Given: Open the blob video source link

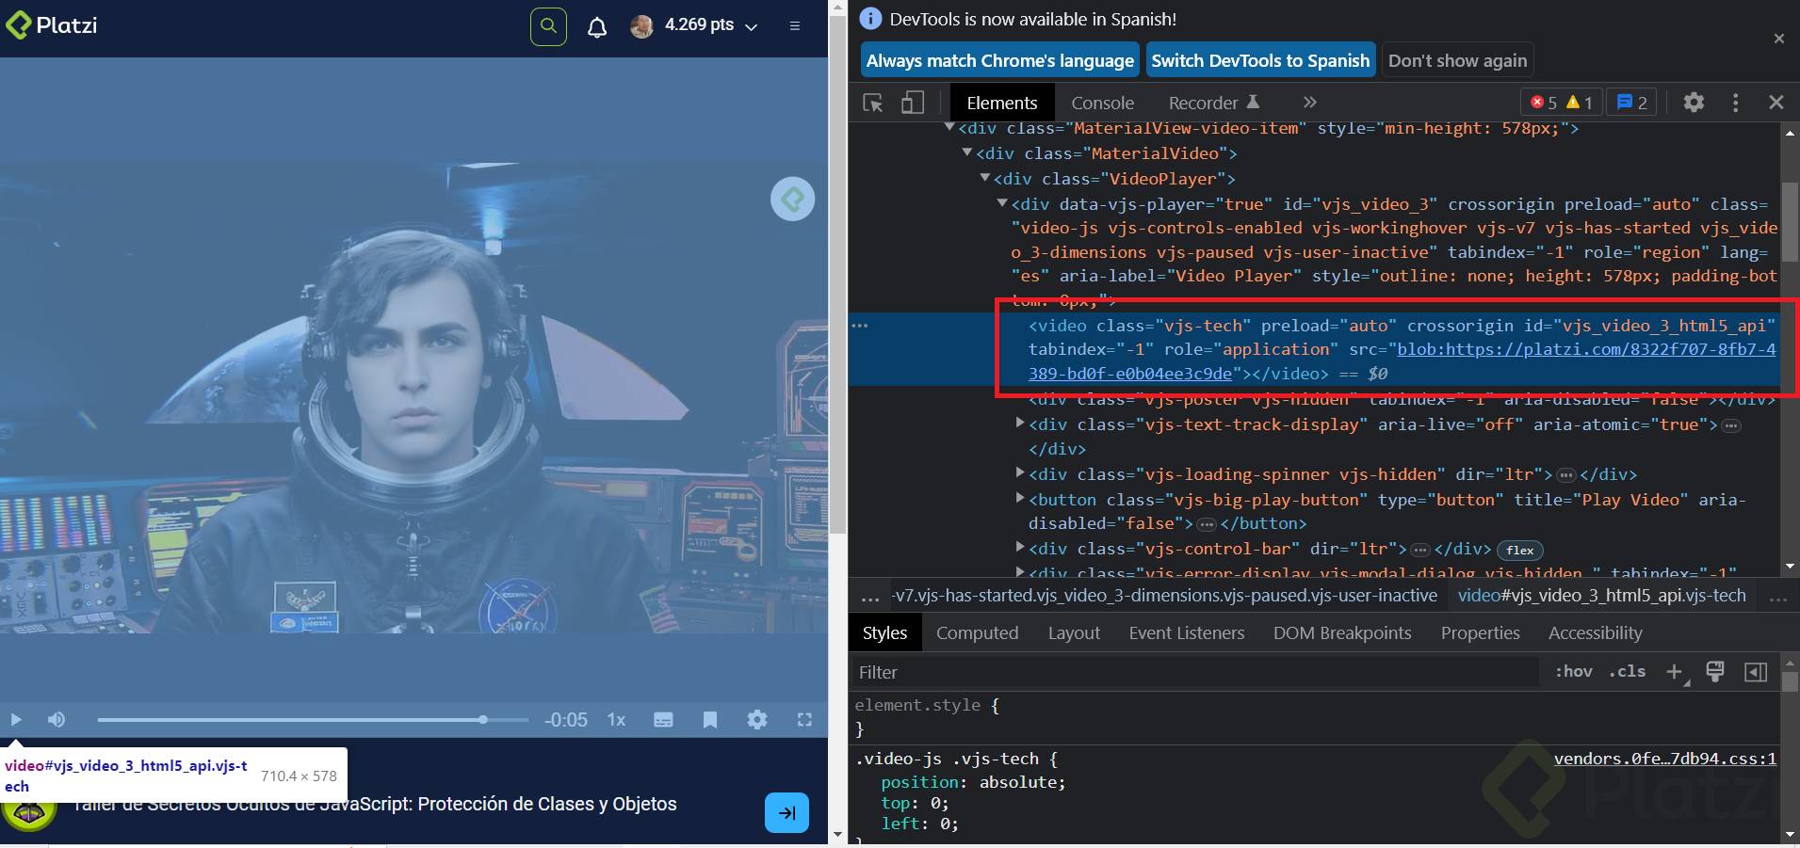Looking at the screenshot, I should 1402,361.
